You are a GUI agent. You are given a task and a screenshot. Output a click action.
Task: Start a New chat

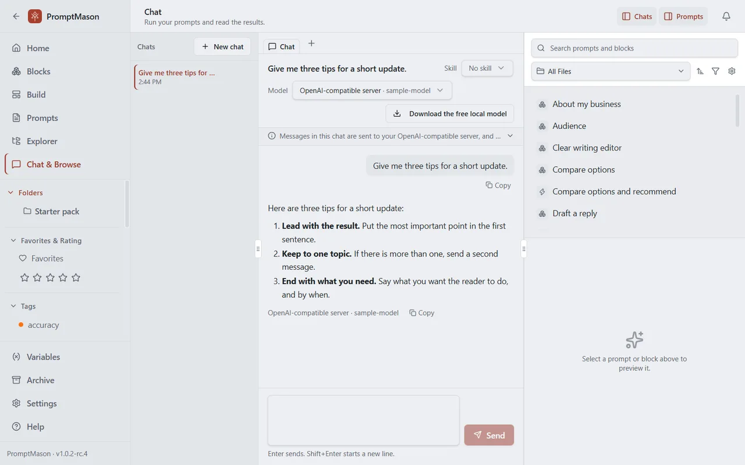222,46
